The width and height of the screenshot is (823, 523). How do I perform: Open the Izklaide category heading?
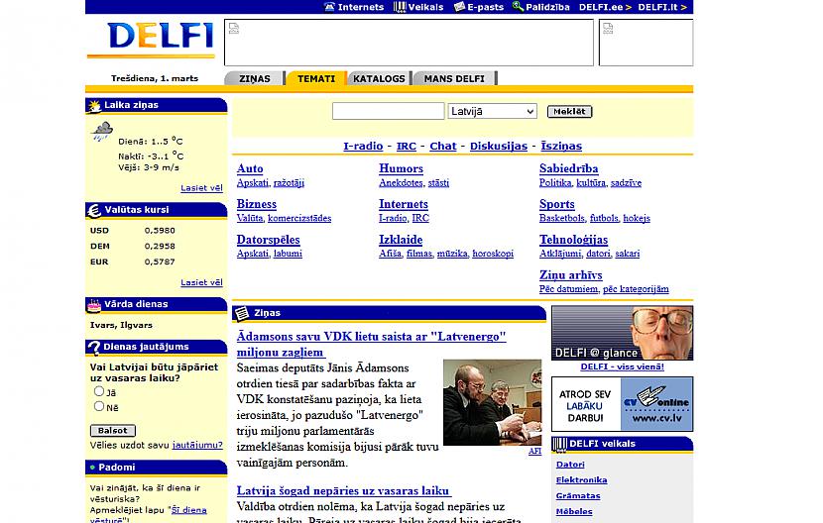[x=401, y=240]
